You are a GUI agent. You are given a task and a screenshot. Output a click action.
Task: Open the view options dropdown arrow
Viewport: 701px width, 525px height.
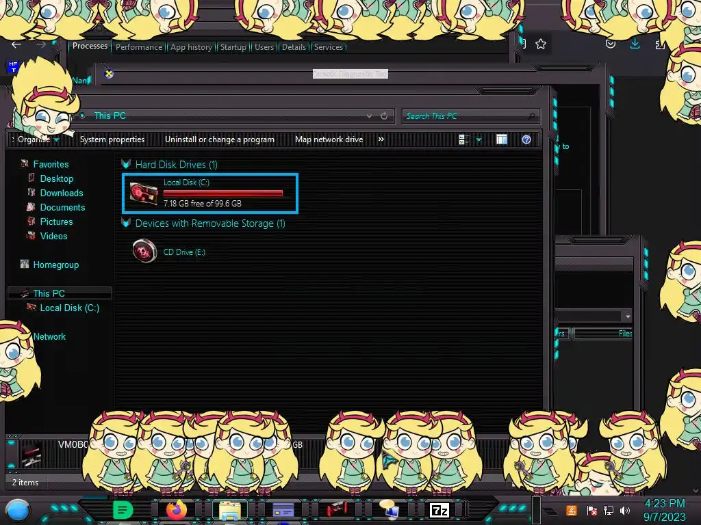(x=479, y=139)
